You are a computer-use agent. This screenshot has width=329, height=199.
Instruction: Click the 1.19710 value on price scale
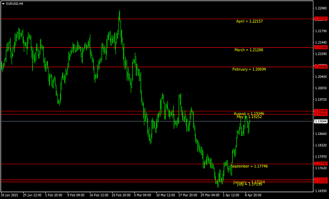tap(321, 100)
